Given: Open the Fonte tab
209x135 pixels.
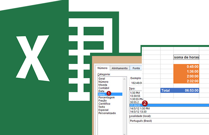Looking at the screenshot, I should (136, 68).
